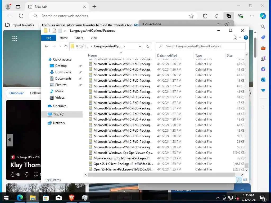
Task: Show hidden system tray icons
Action: [218, 198]
